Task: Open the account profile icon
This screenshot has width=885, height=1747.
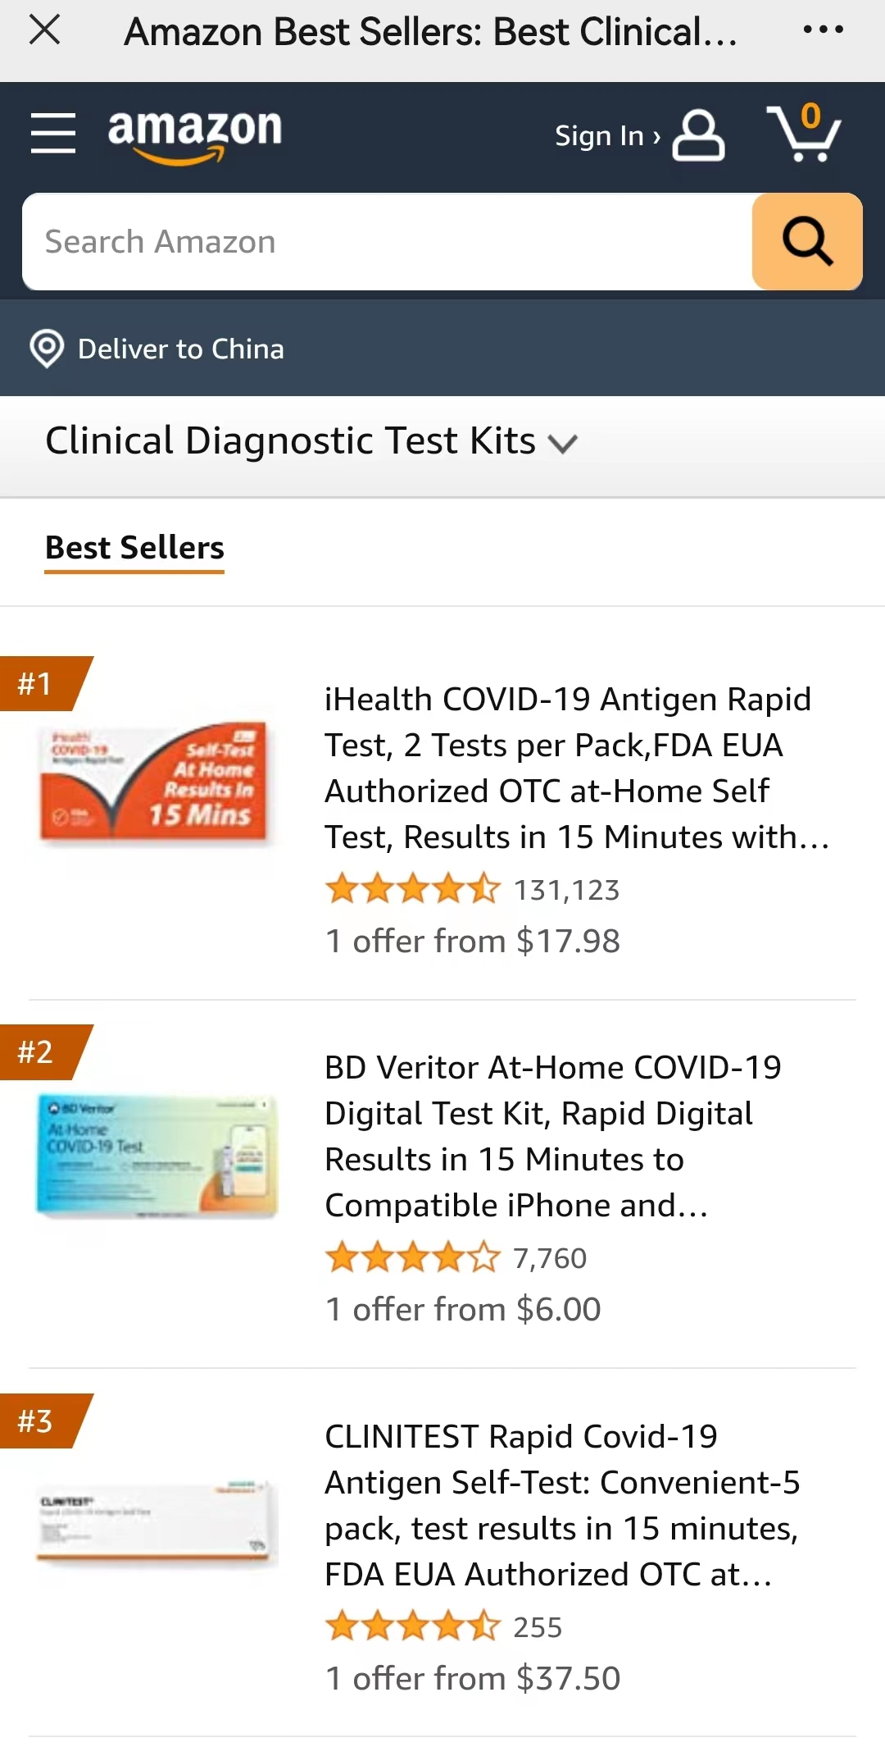Action: pos(698,136)
